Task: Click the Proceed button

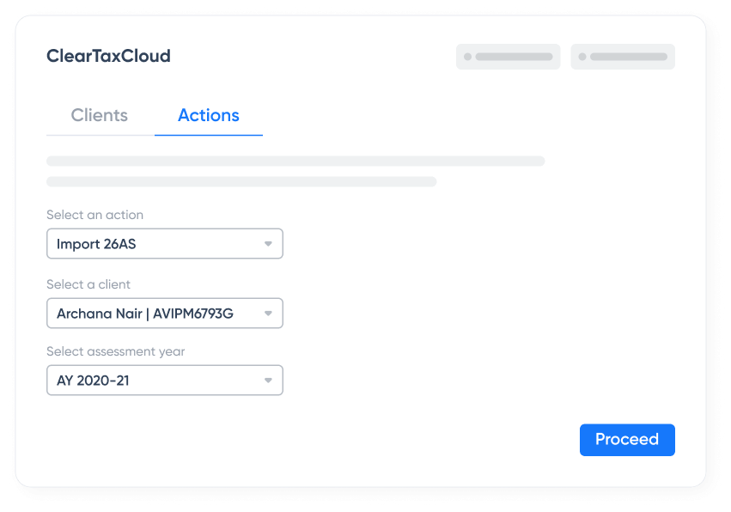Action: tap(627, 439)
